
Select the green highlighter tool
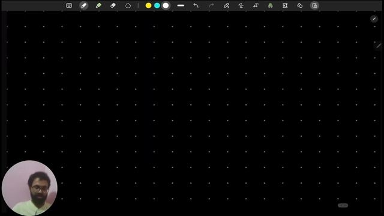98,5
